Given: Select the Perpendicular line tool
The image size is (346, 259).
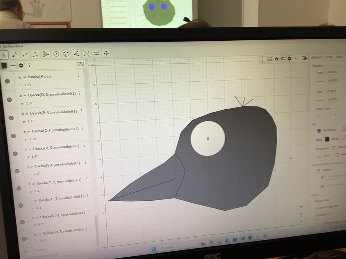Looking at the screenshot, I should [35, 54].
